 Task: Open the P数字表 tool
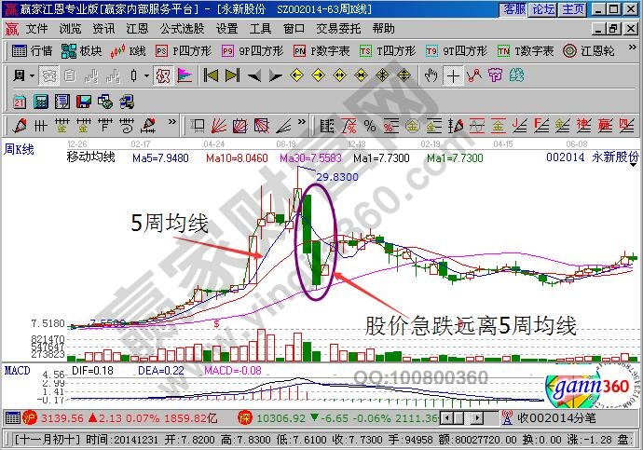tap(321, 51)
